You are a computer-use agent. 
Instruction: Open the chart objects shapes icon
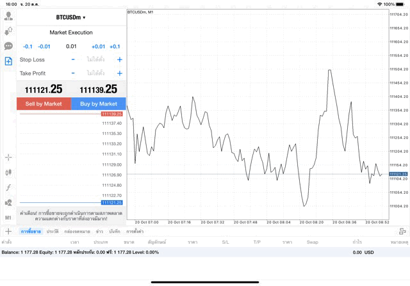click(8, 203)
